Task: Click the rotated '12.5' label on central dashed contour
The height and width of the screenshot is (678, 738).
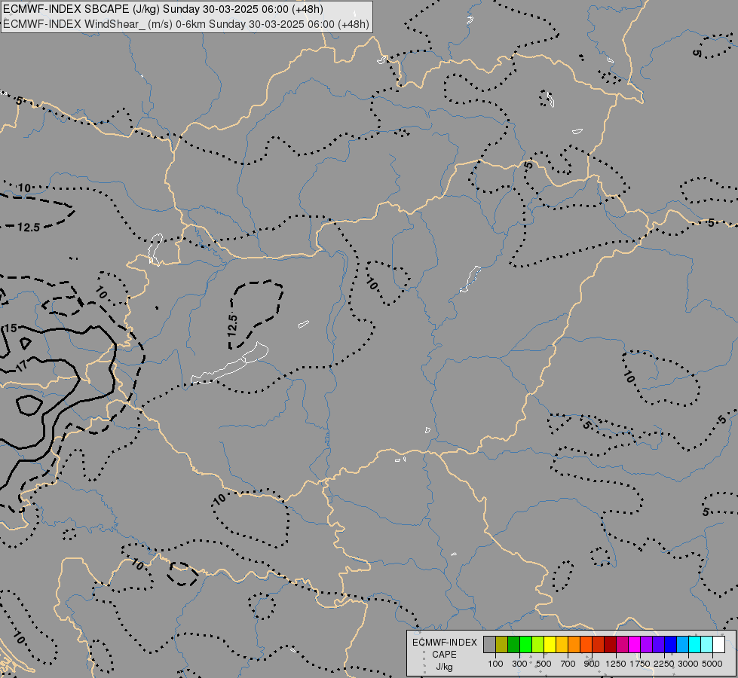Action: 232,325
